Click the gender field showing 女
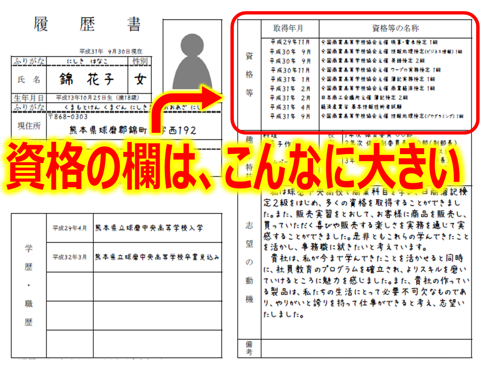Image resolution: width=483 pixels, height=370 pixels. 140,80
